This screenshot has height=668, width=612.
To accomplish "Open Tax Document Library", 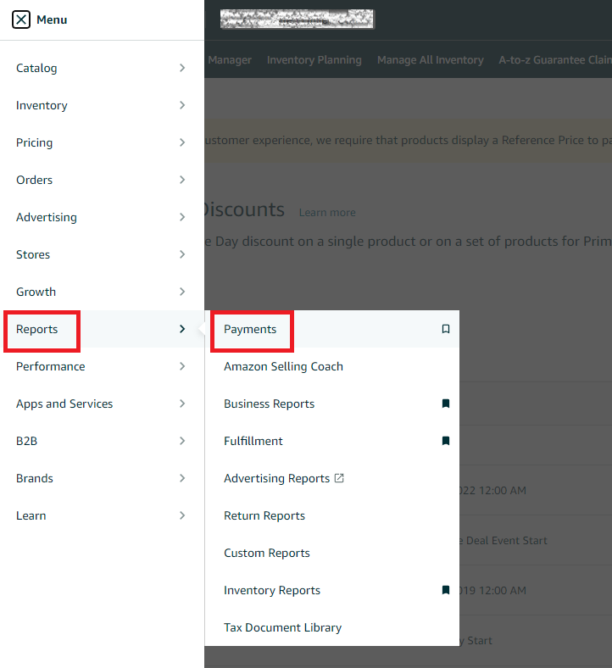I will 283,627.
